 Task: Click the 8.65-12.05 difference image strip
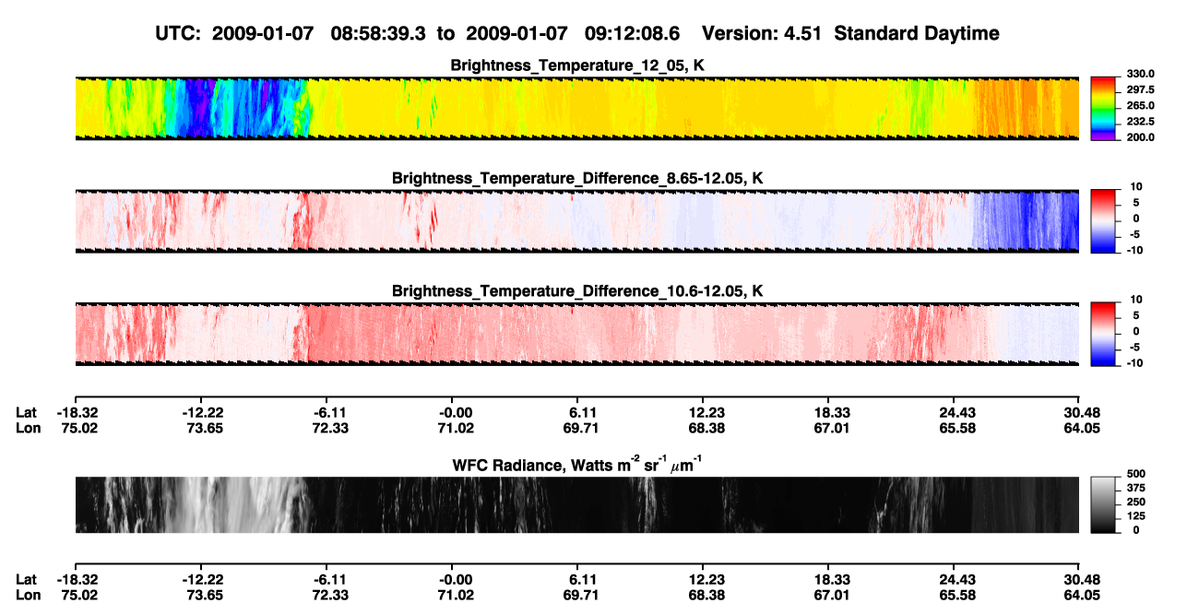coord(576,221)
